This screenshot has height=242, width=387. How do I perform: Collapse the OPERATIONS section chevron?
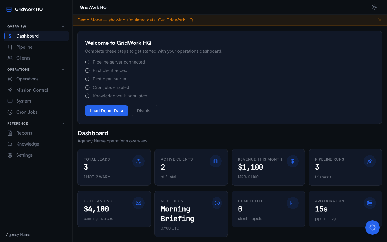point(63,69)
